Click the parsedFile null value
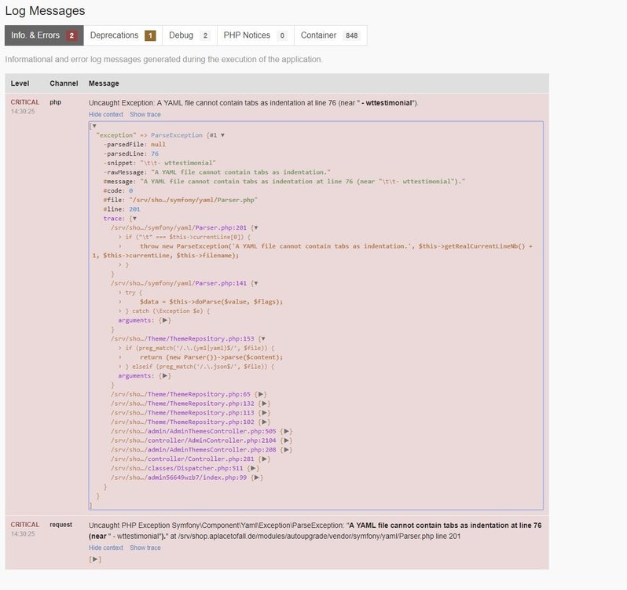 (x=159, y=145)
